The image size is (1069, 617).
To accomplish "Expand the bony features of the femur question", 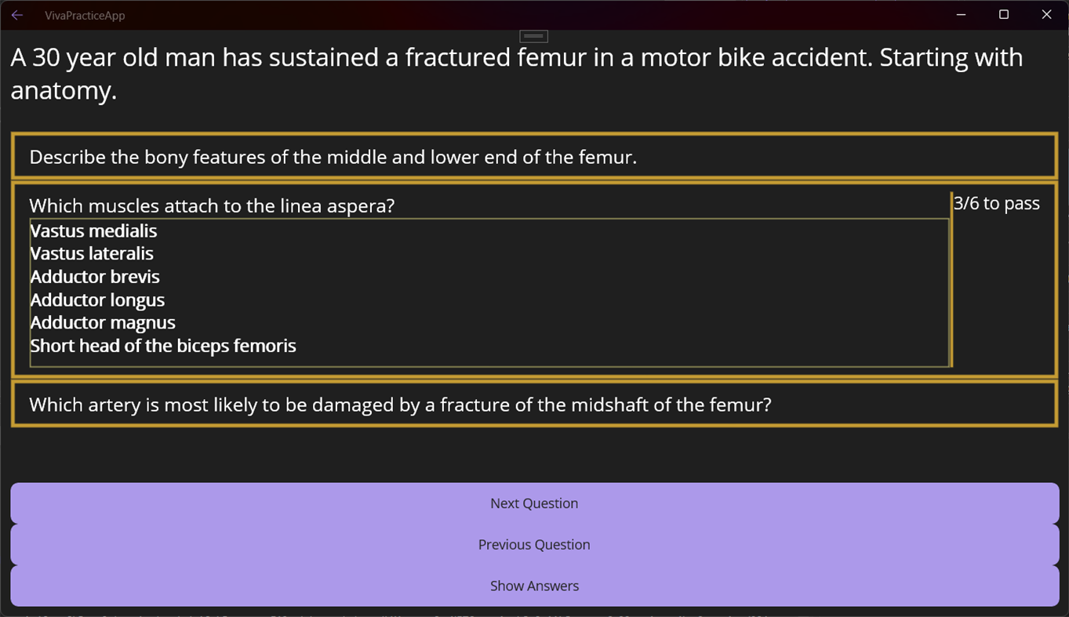I will [x=333, y=157].
